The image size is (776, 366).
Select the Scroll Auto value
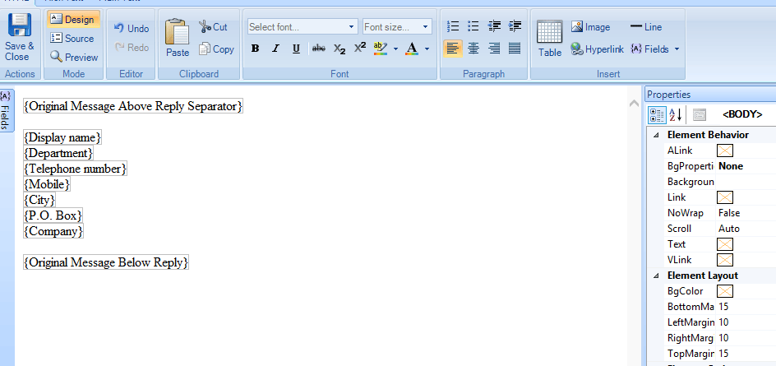[729, 229]
